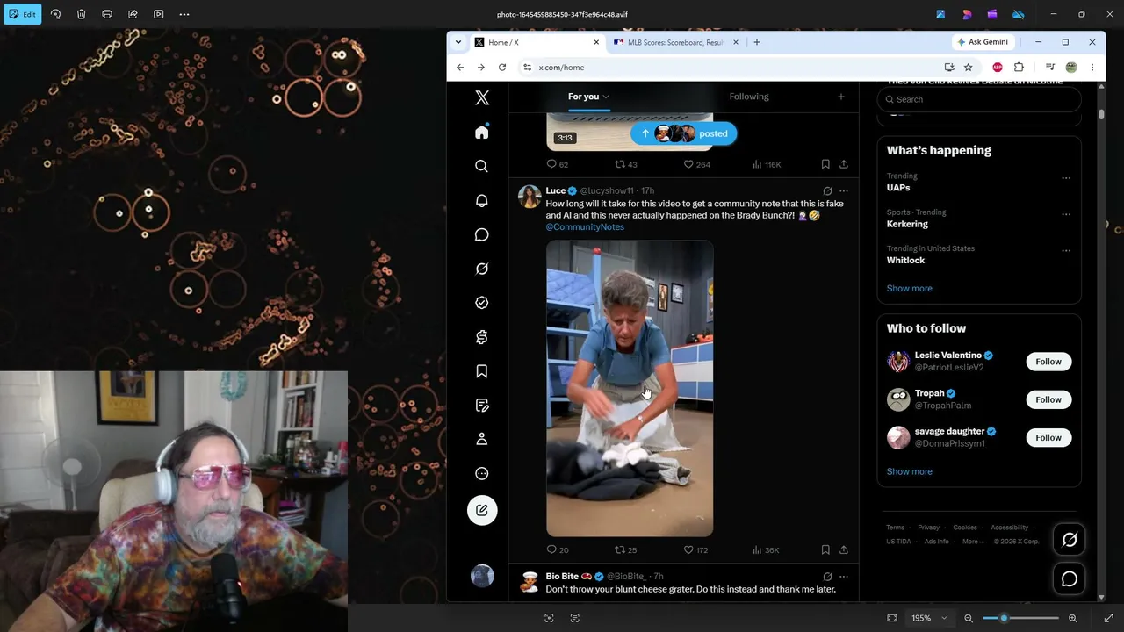1124x632 pixels.
Task: Open the @CommunityNotes mention link
Action: coord(585,227)
